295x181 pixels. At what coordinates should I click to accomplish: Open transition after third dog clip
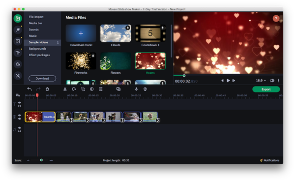point(104,120)
